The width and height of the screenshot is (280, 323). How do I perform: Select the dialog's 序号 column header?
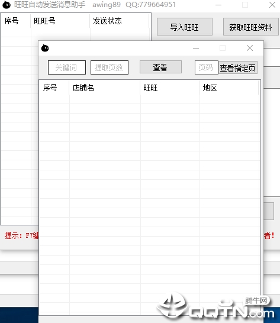pos(54,88)
